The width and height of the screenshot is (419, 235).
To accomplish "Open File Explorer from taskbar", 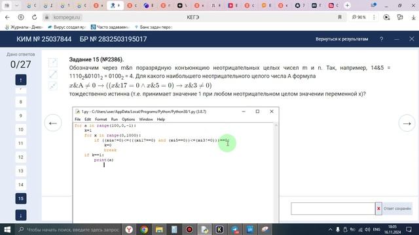I will click(x=159, y=229).
